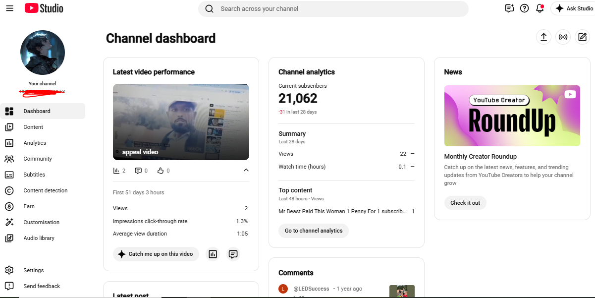The image size is (595, 298).
Task: Click the upload video icon
Action: (x=543, y=37)
